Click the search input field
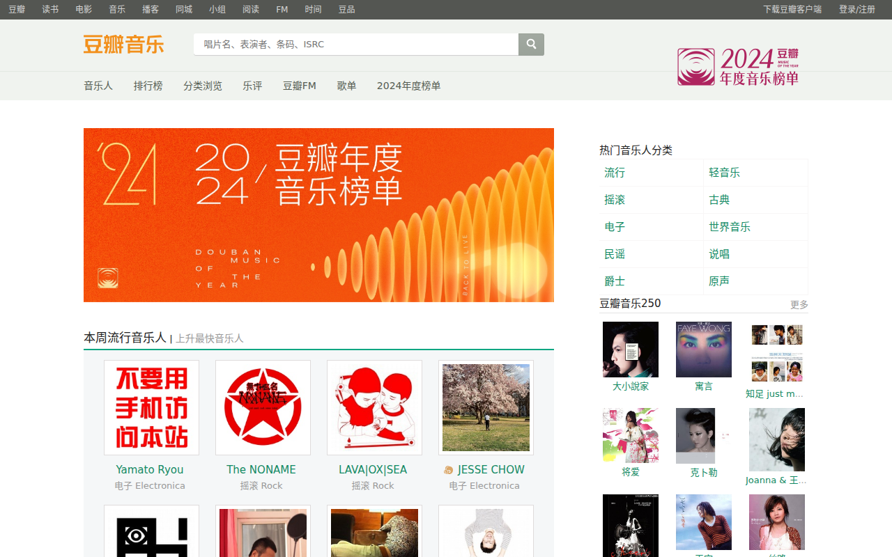The image size is (892, 557). (355, 45)
